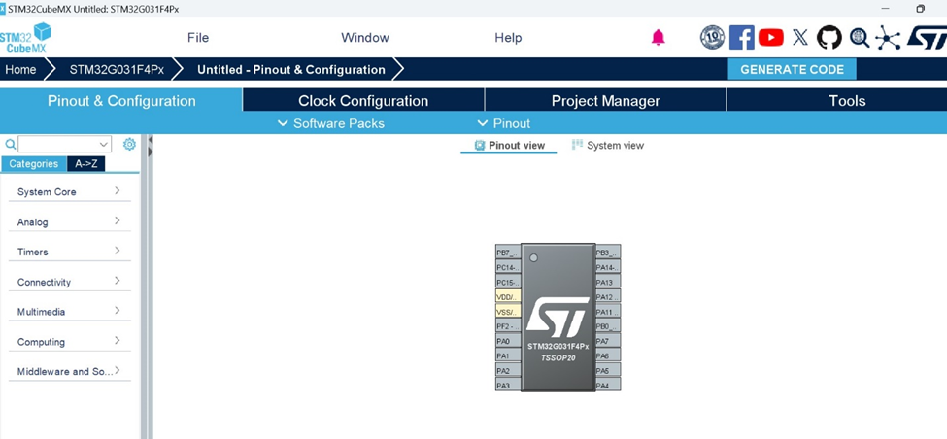947x439 pixels.
Task: Expand the System Core category
Action: click(70, 191)
